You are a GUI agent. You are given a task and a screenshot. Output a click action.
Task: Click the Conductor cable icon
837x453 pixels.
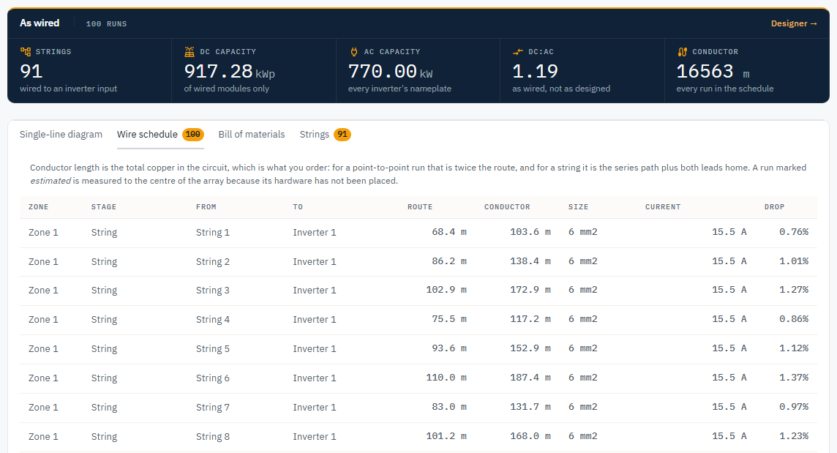click(682, 52)
